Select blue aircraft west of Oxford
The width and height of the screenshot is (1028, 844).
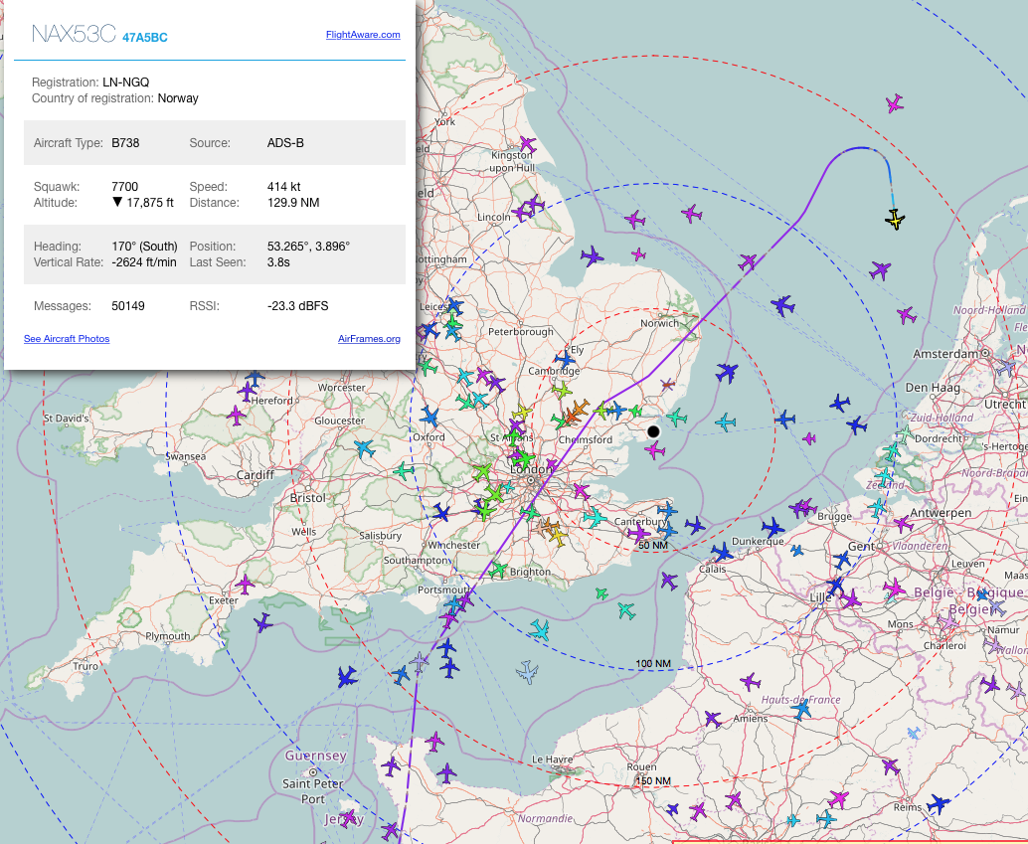(428, 416)
